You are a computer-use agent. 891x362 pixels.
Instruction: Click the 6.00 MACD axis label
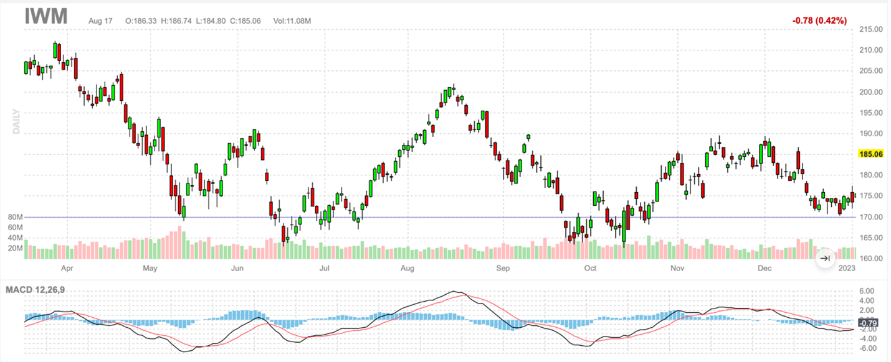[868, 290]
